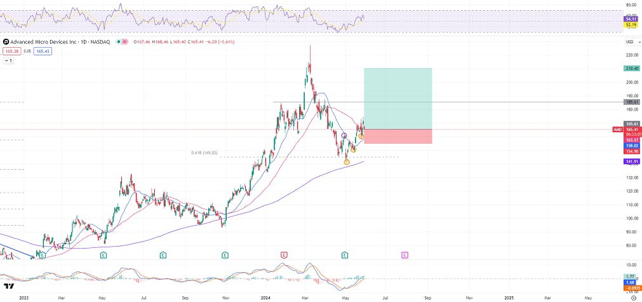Click the 1.77 MACD histogram value label
Screen dimensions: 642x302
click(x=631, y=277)
